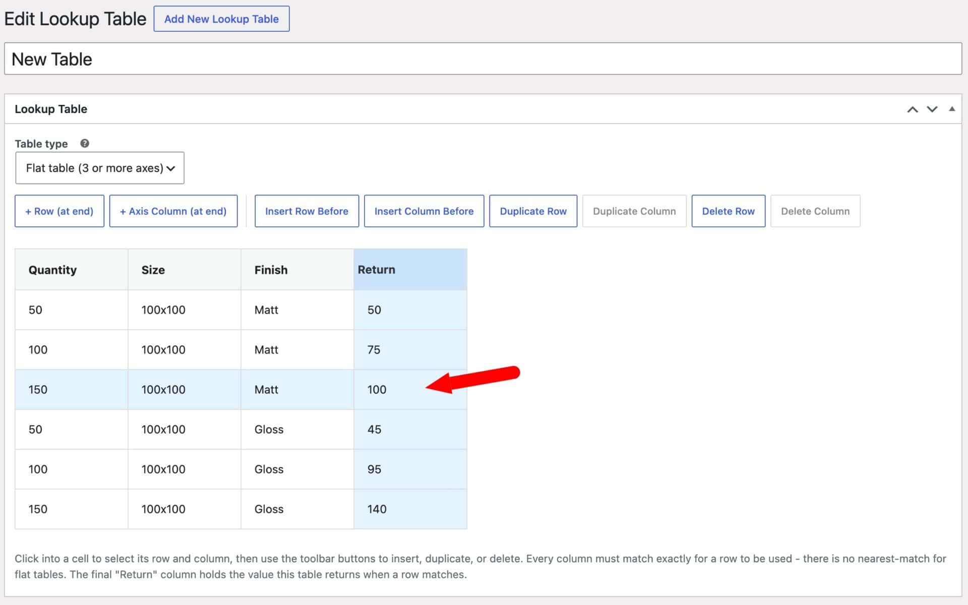The width and height of the screenshot is (968, 605).
Task: Click the Duplicate Row button
Action: 533,211
